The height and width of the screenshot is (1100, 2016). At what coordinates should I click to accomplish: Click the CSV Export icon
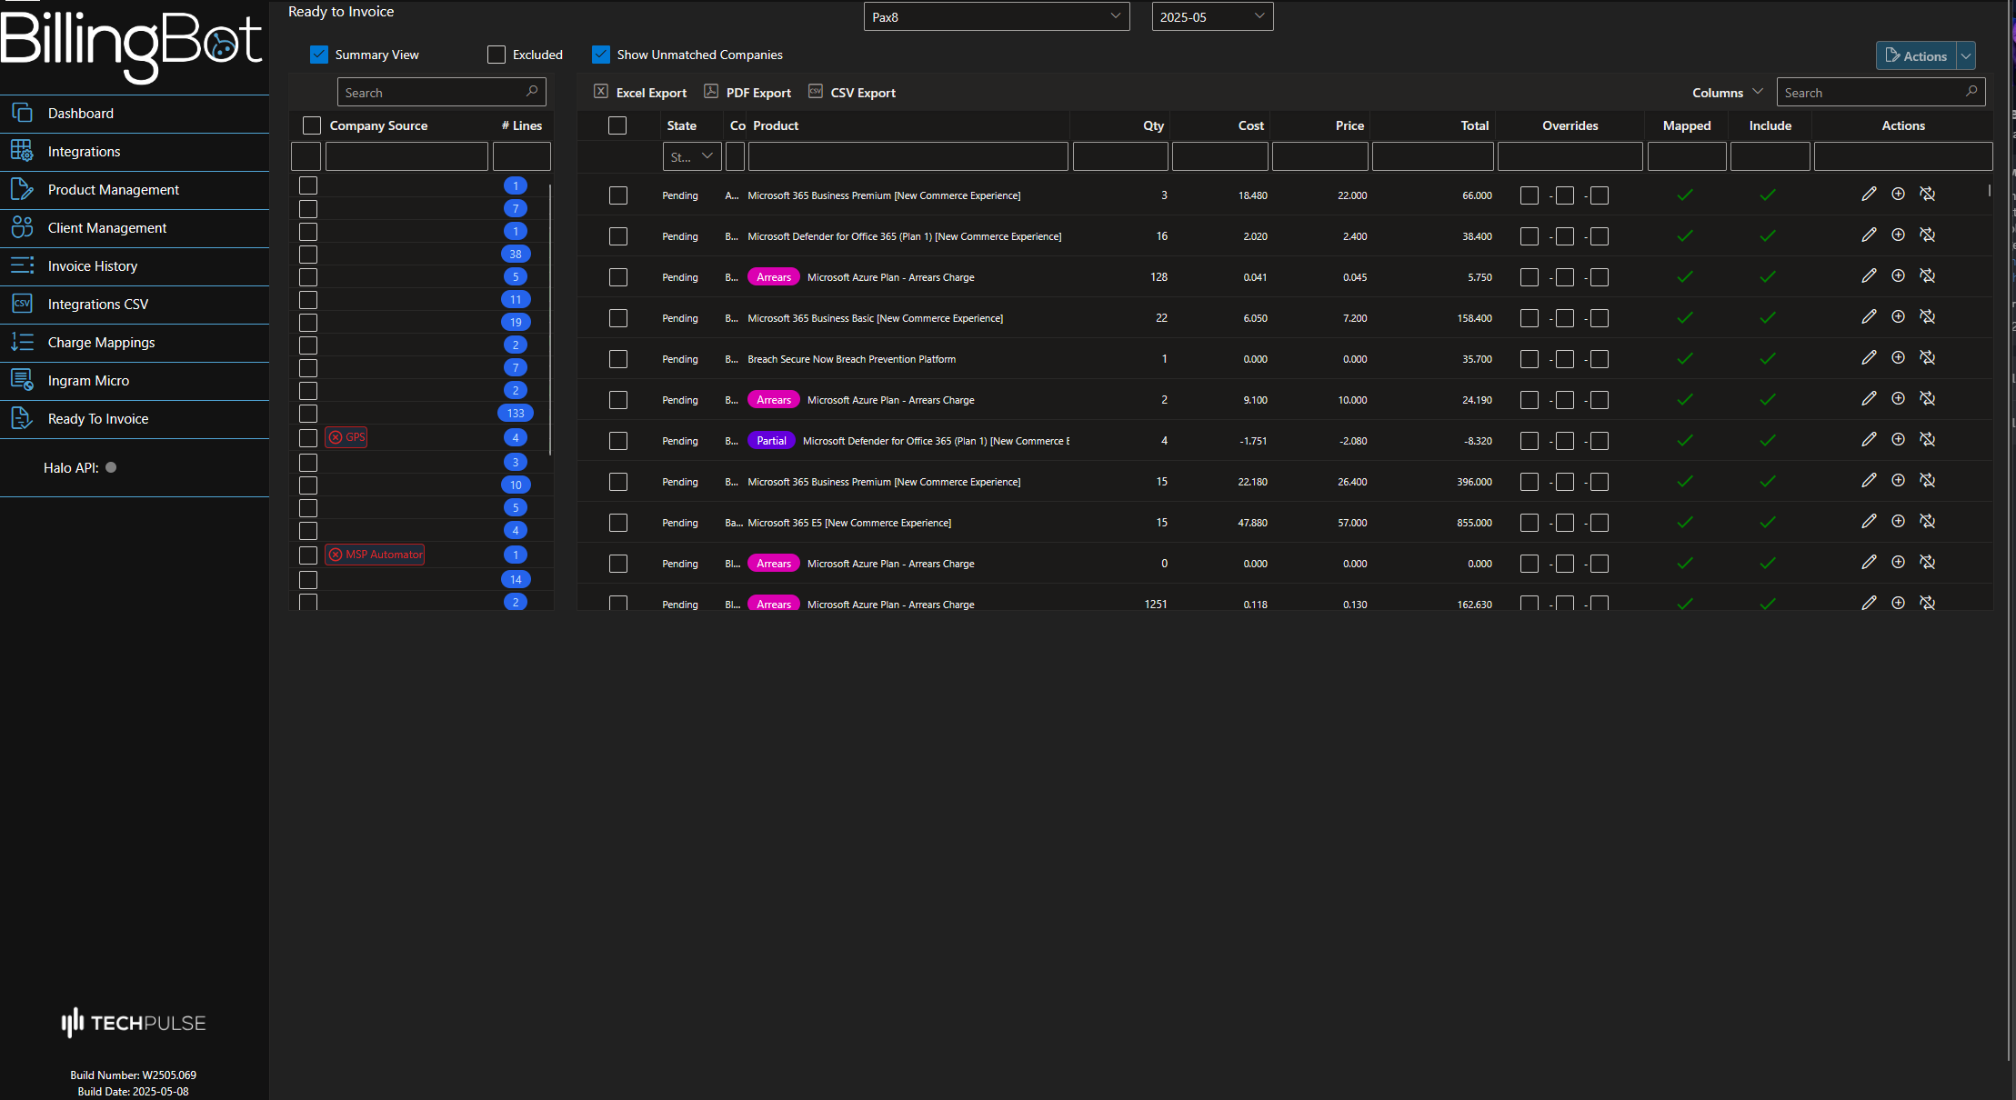pyautogui.click(x=816, y=91)
